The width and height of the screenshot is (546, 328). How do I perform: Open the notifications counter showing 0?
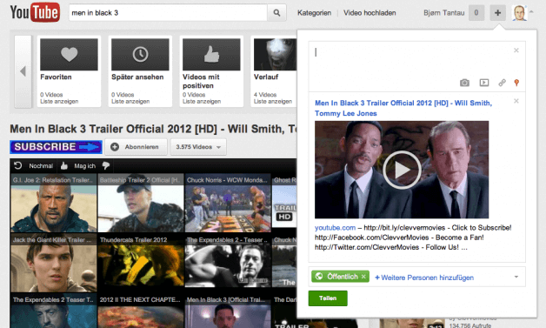pos(476,13)
